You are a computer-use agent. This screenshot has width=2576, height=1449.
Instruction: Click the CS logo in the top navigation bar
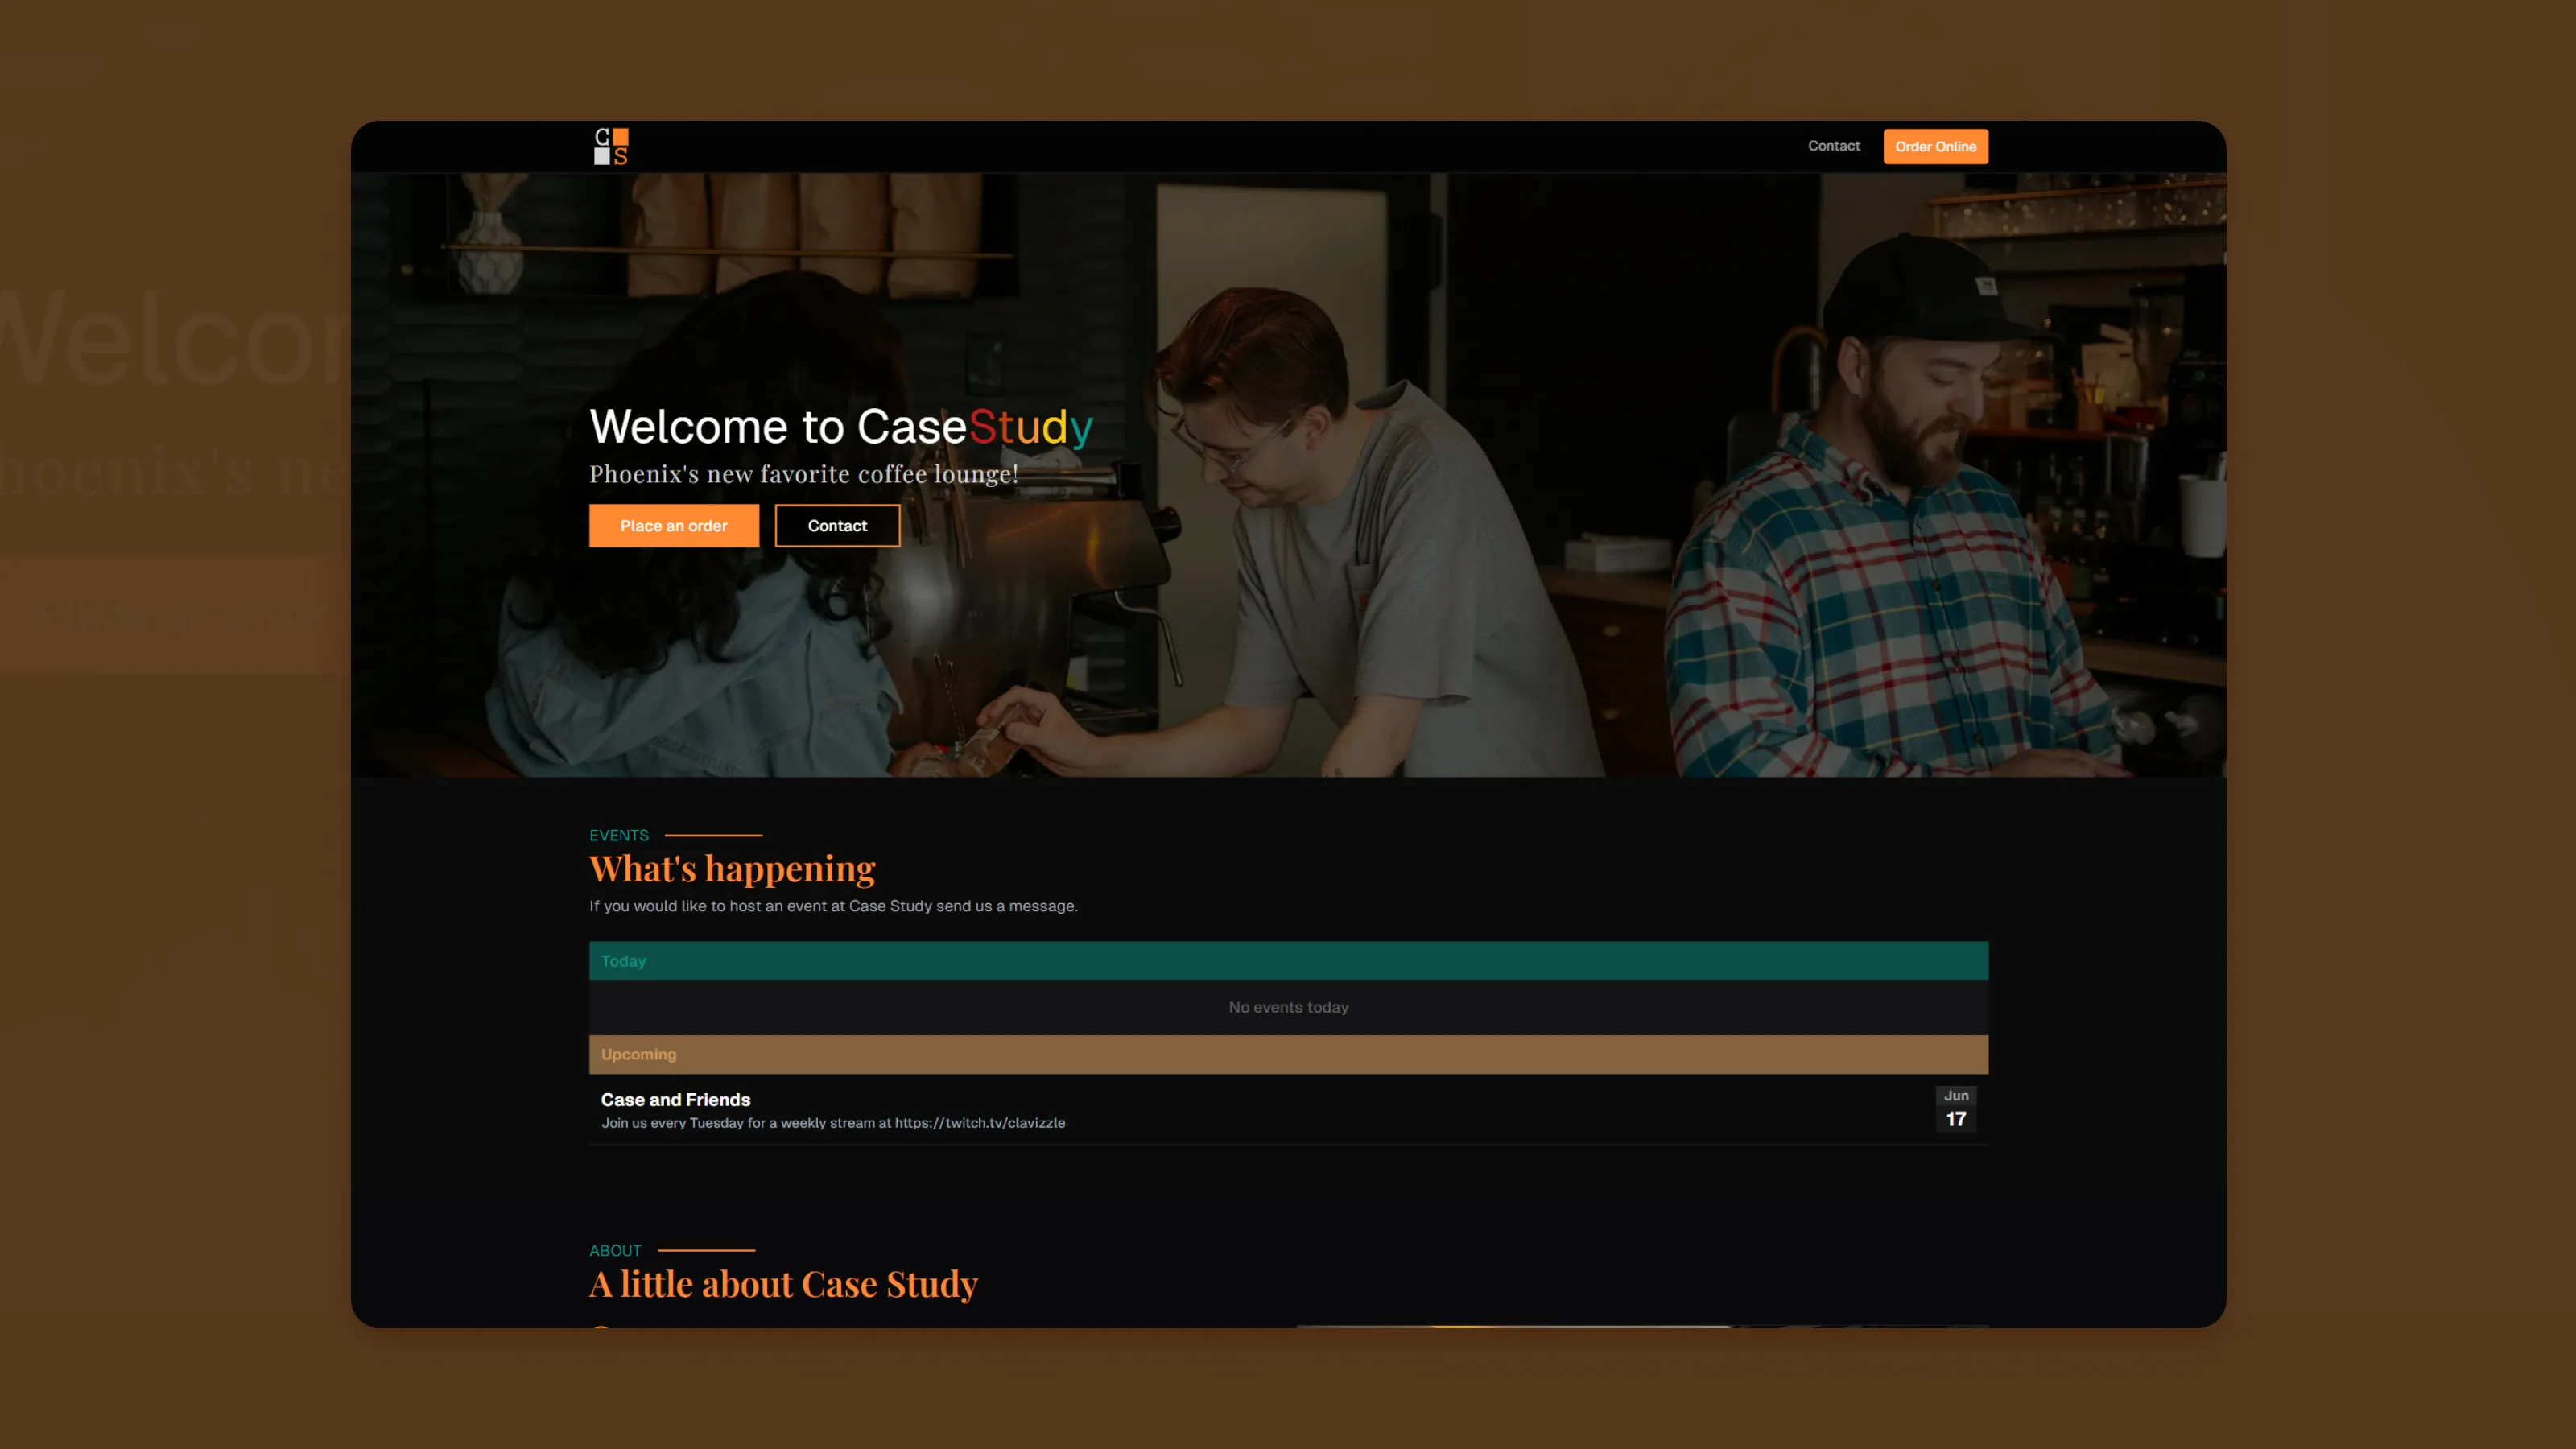coord(611,146)
